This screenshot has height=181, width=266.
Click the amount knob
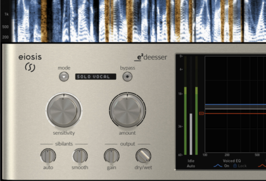(127, 110)
